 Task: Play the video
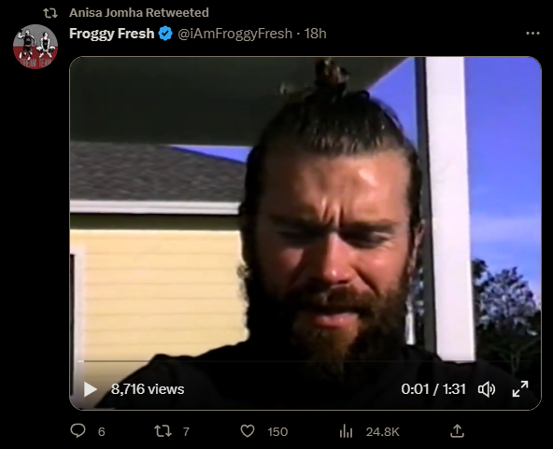point(91,389)
